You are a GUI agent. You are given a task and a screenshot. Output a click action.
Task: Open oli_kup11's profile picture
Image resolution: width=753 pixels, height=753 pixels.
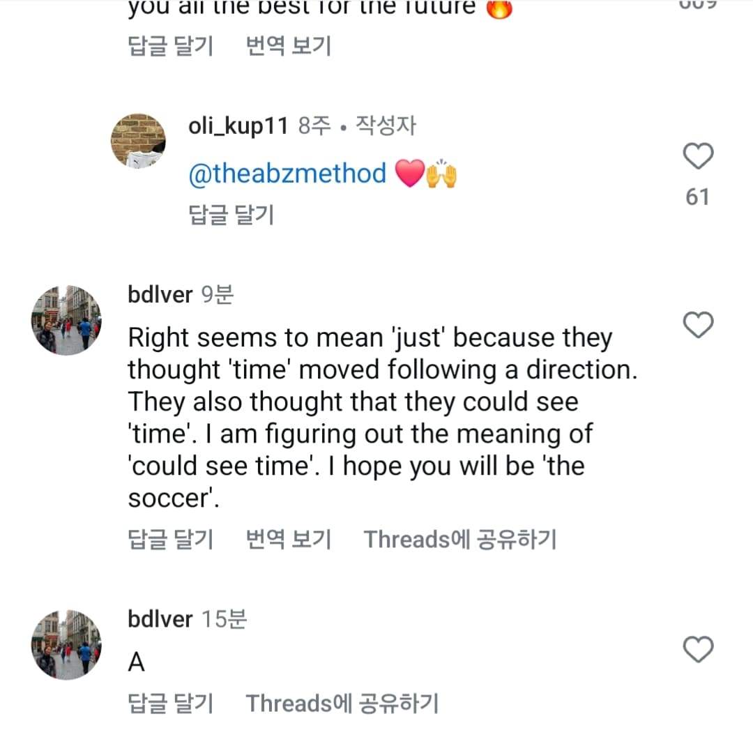[138, 140]
